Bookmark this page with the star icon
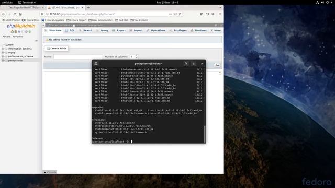The width and height of the screenshot is (335, 188). click(180, 14)
